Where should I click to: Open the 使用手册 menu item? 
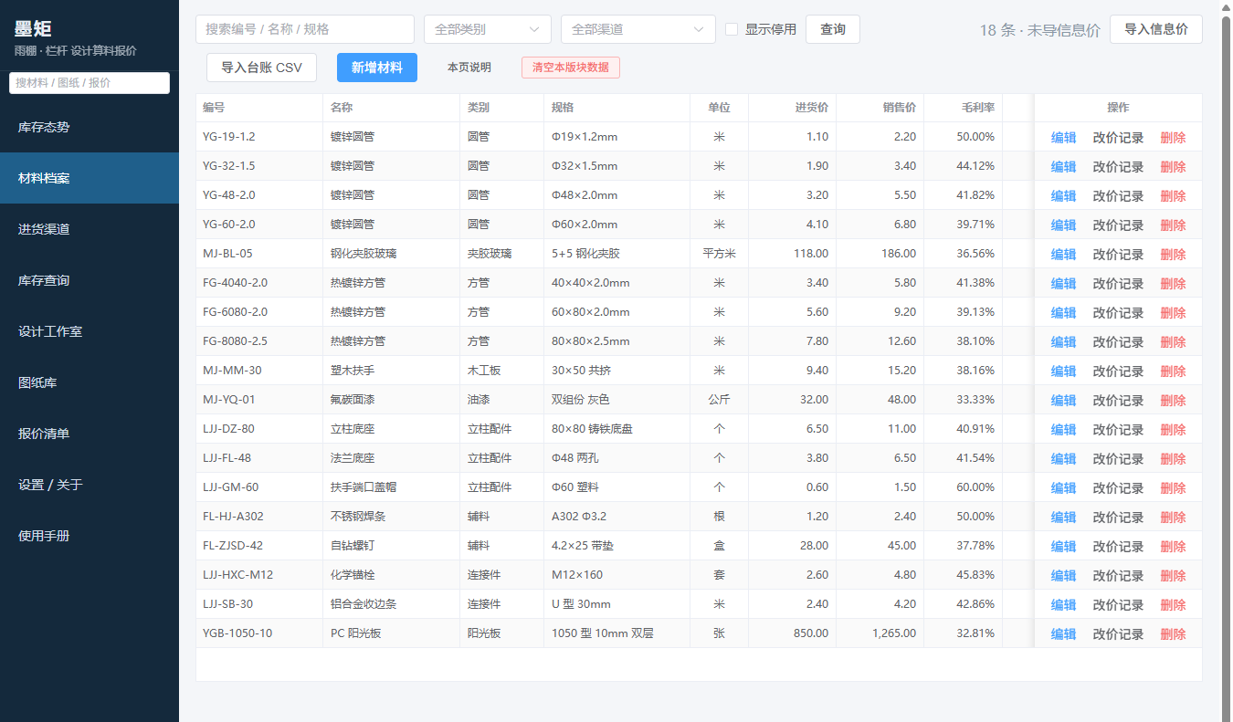pyautogui.click(x=90, y=536)
